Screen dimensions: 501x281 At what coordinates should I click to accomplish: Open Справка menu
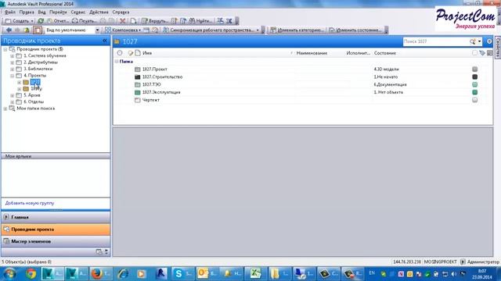[121, 12]
